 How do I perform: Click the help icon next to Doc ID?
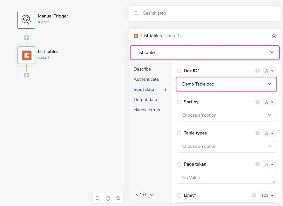(258, 71)
